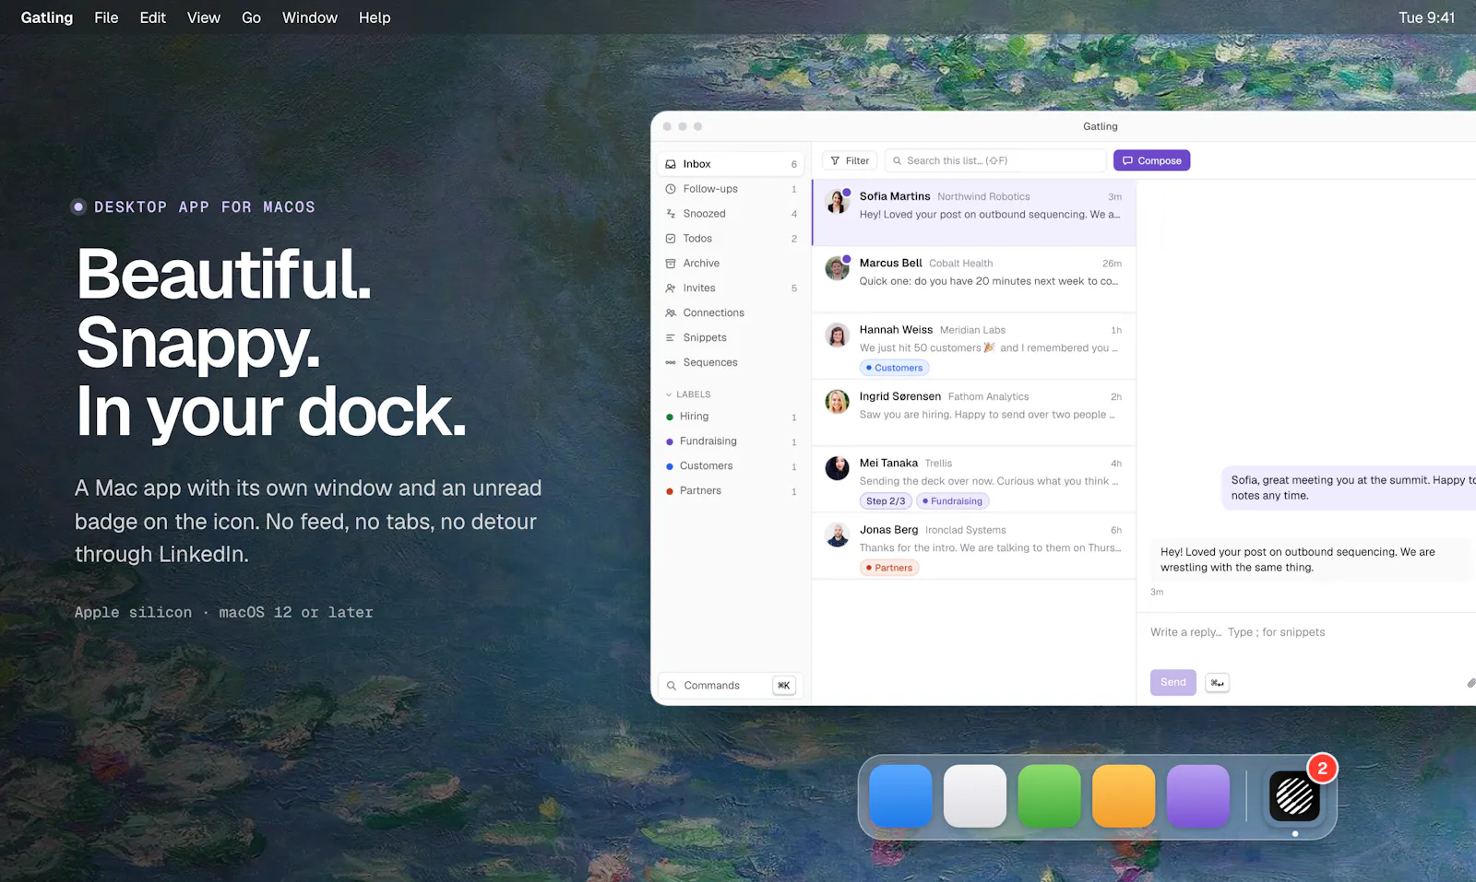Click the Snoozed icon in sidebar

(671, 214)
